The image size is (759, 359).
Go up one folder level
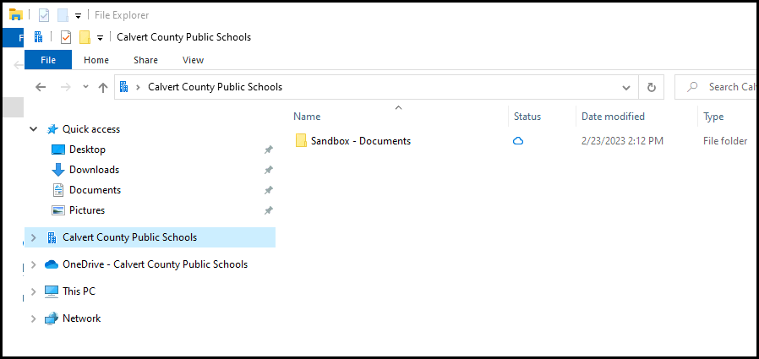[102, 87]
